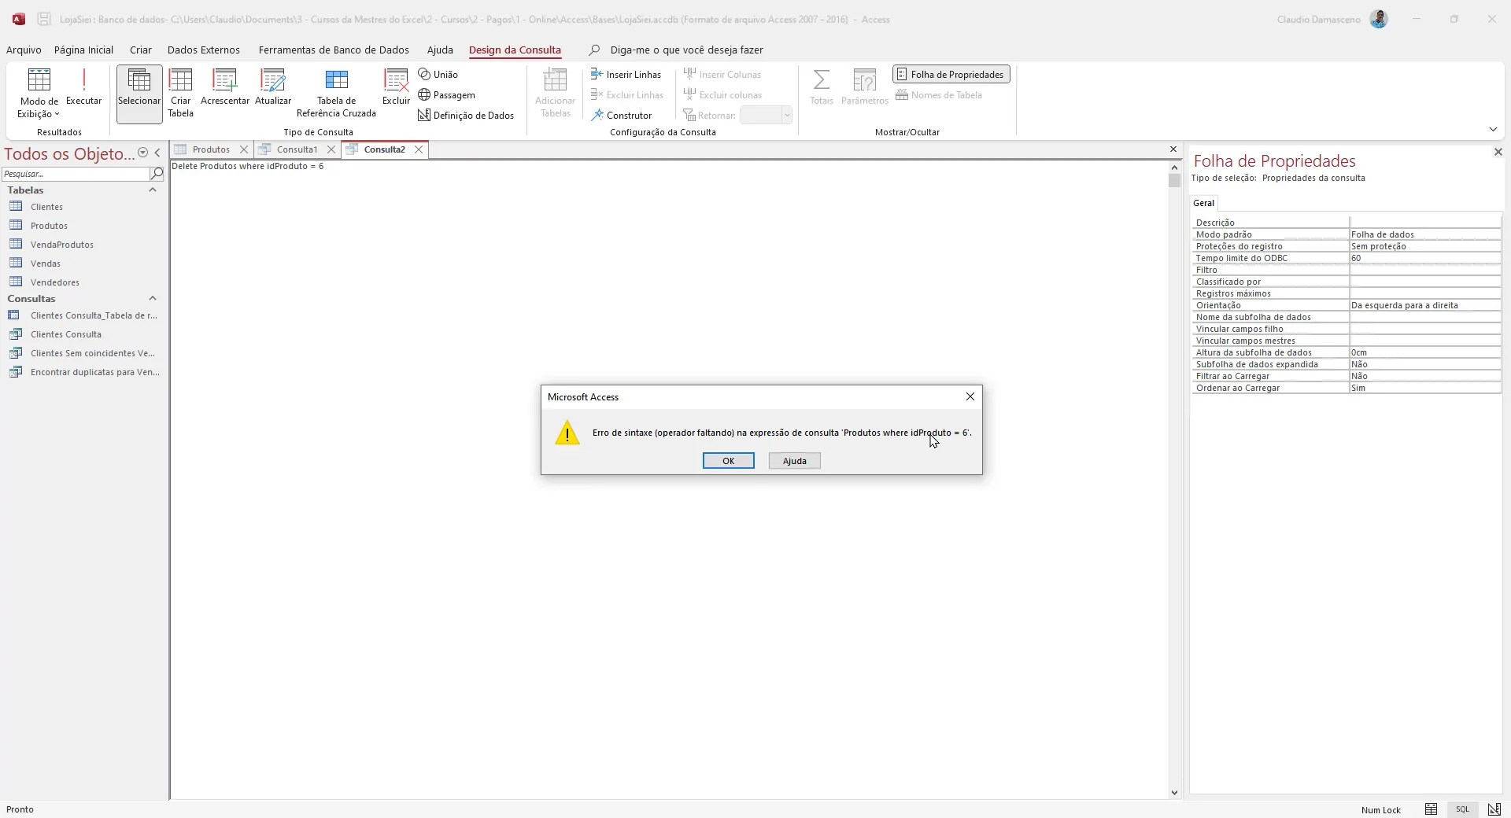Switch query type to Acrescentar
This screenshot has width=1511, height=818.
(x=225, y=88)
